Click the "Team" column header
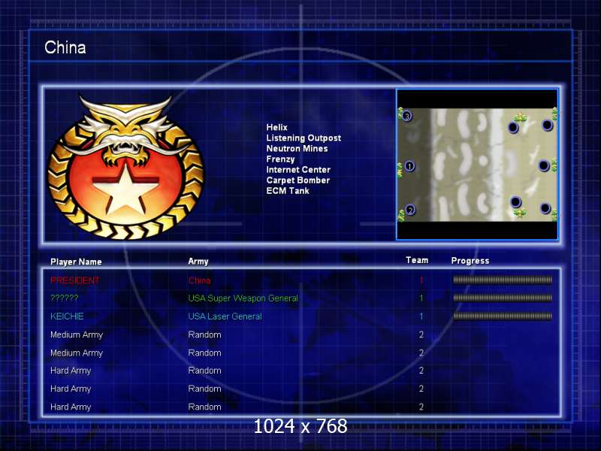 point(417,260)
